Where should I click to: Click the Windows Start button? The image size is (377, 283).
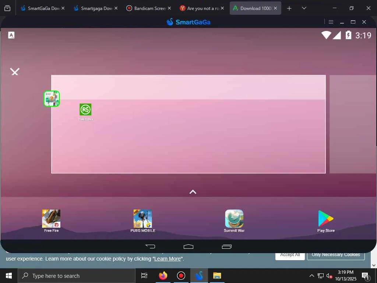9,276
